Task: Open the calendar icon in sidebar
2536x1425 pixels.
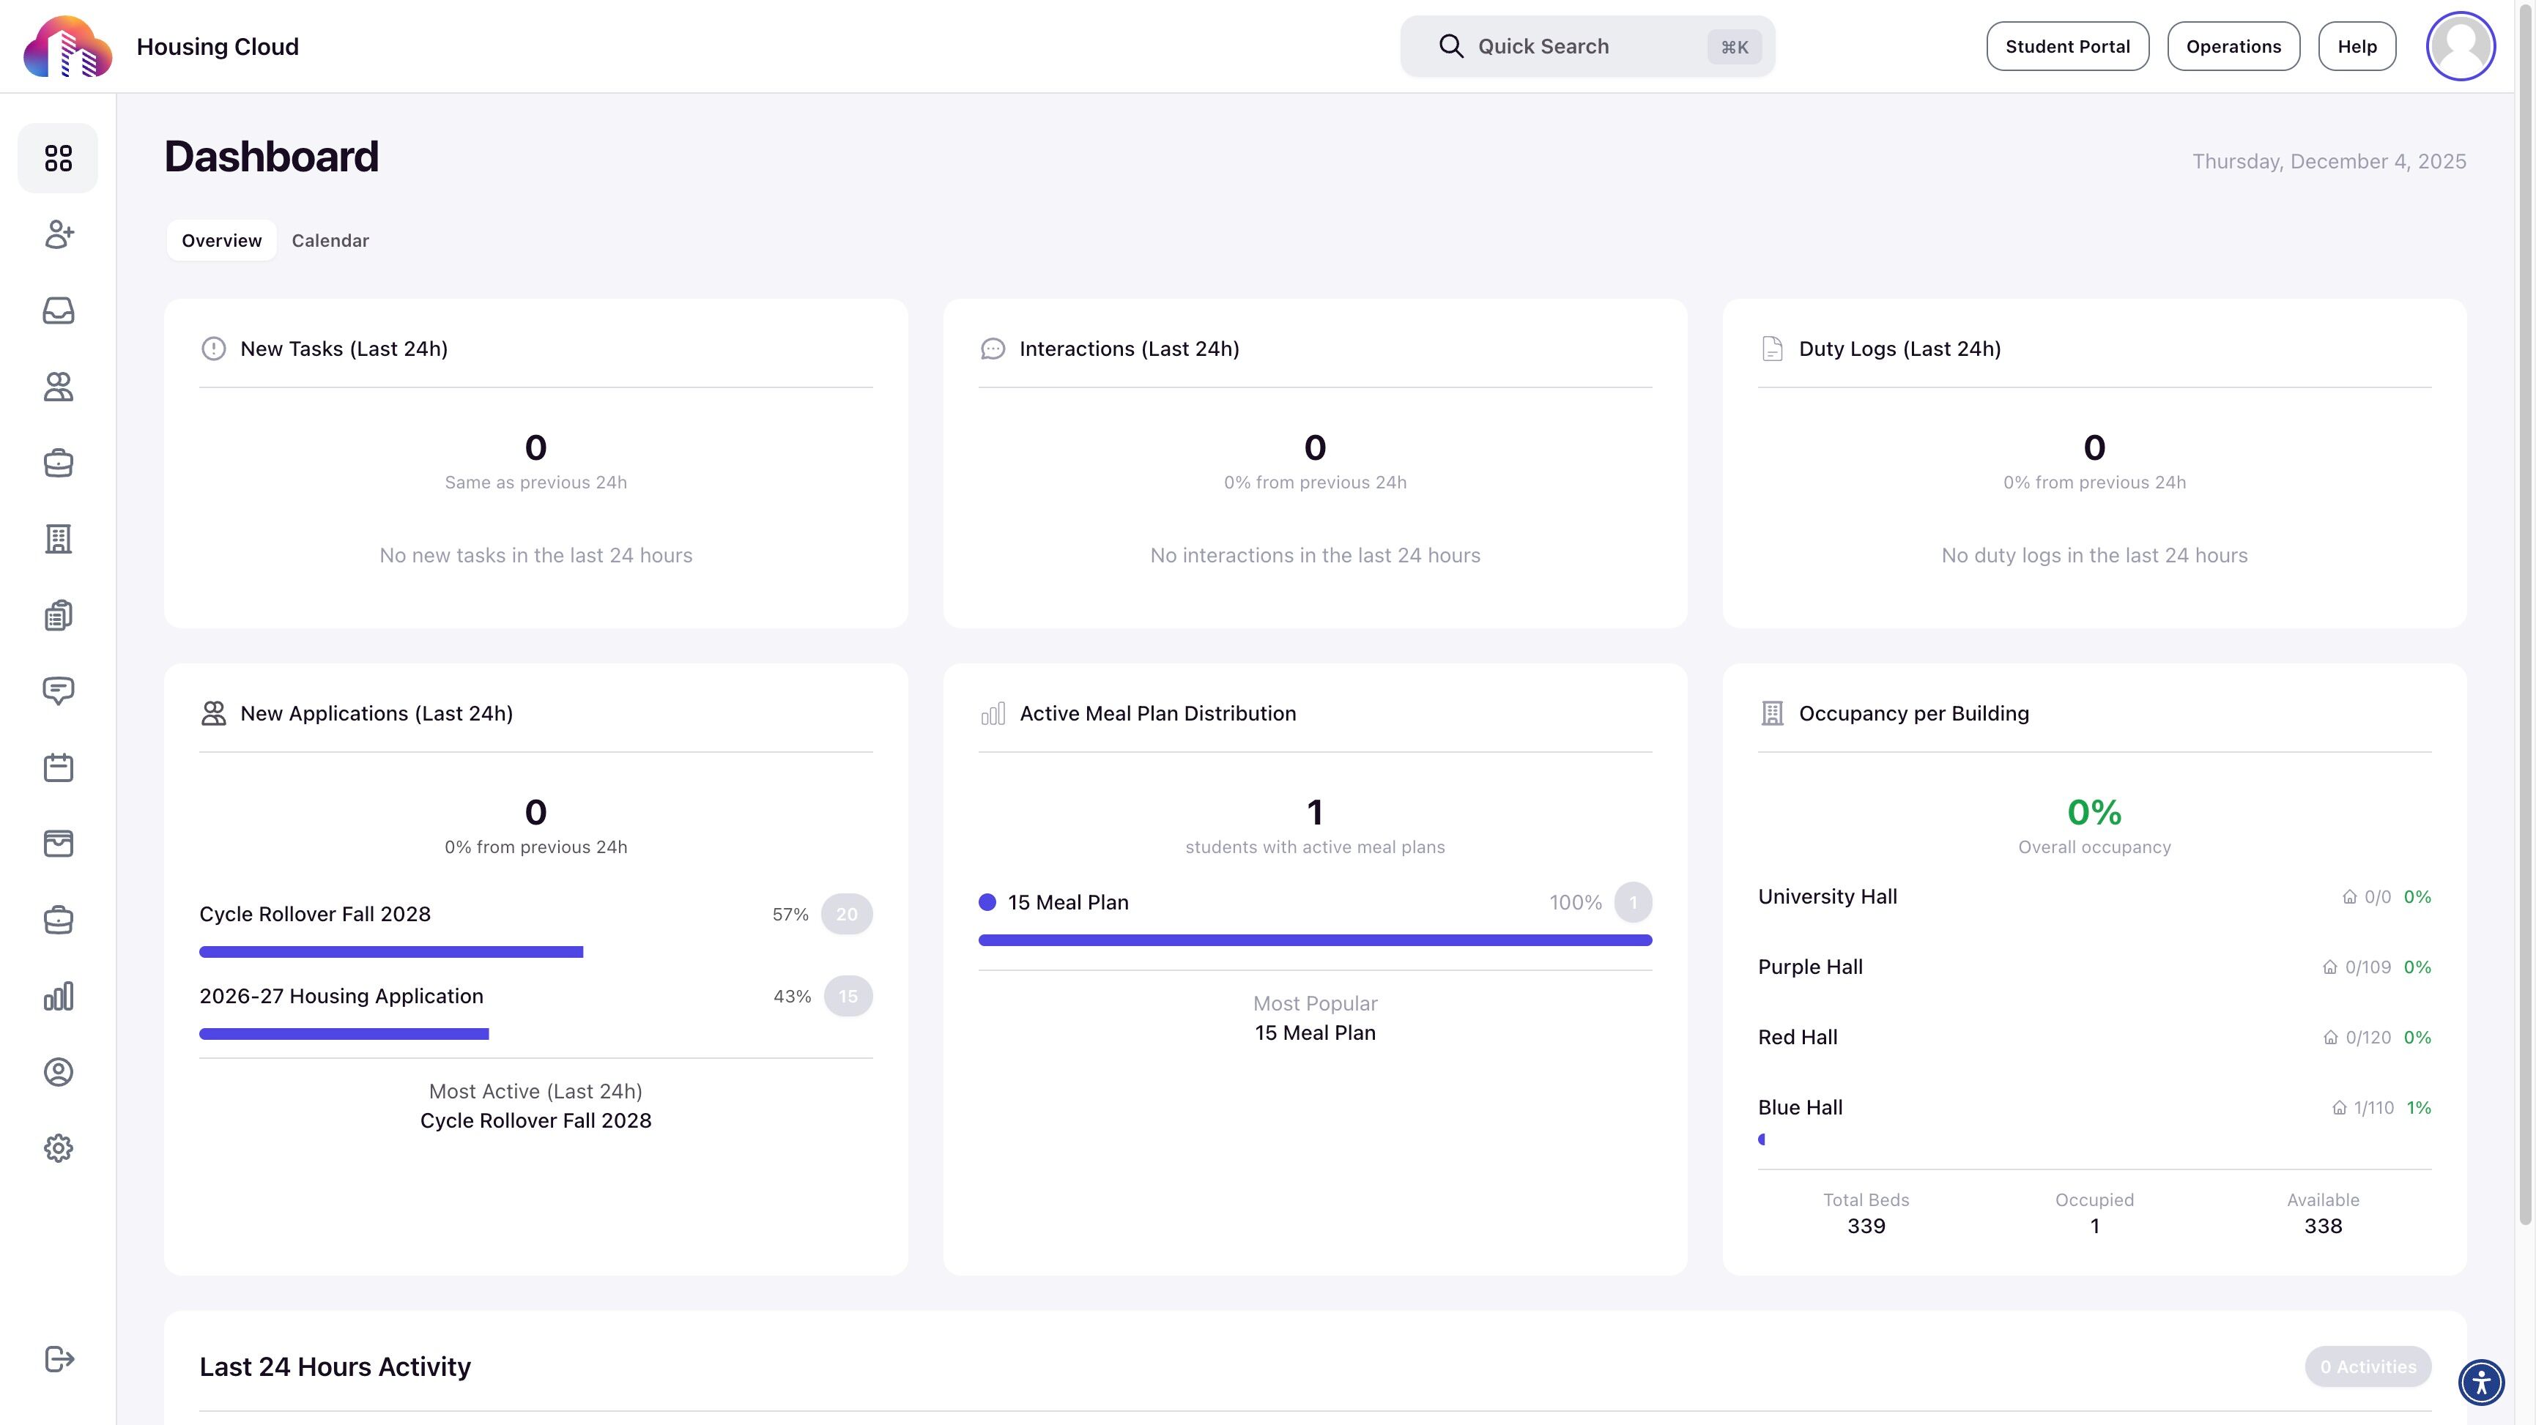Action: (58, 767)
